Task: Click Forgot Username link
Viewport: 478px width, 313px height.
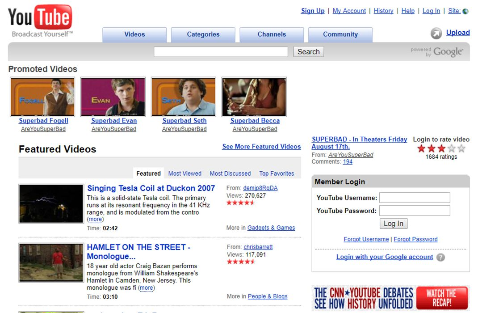Action: pyautogui.click(x=366, y=239)
